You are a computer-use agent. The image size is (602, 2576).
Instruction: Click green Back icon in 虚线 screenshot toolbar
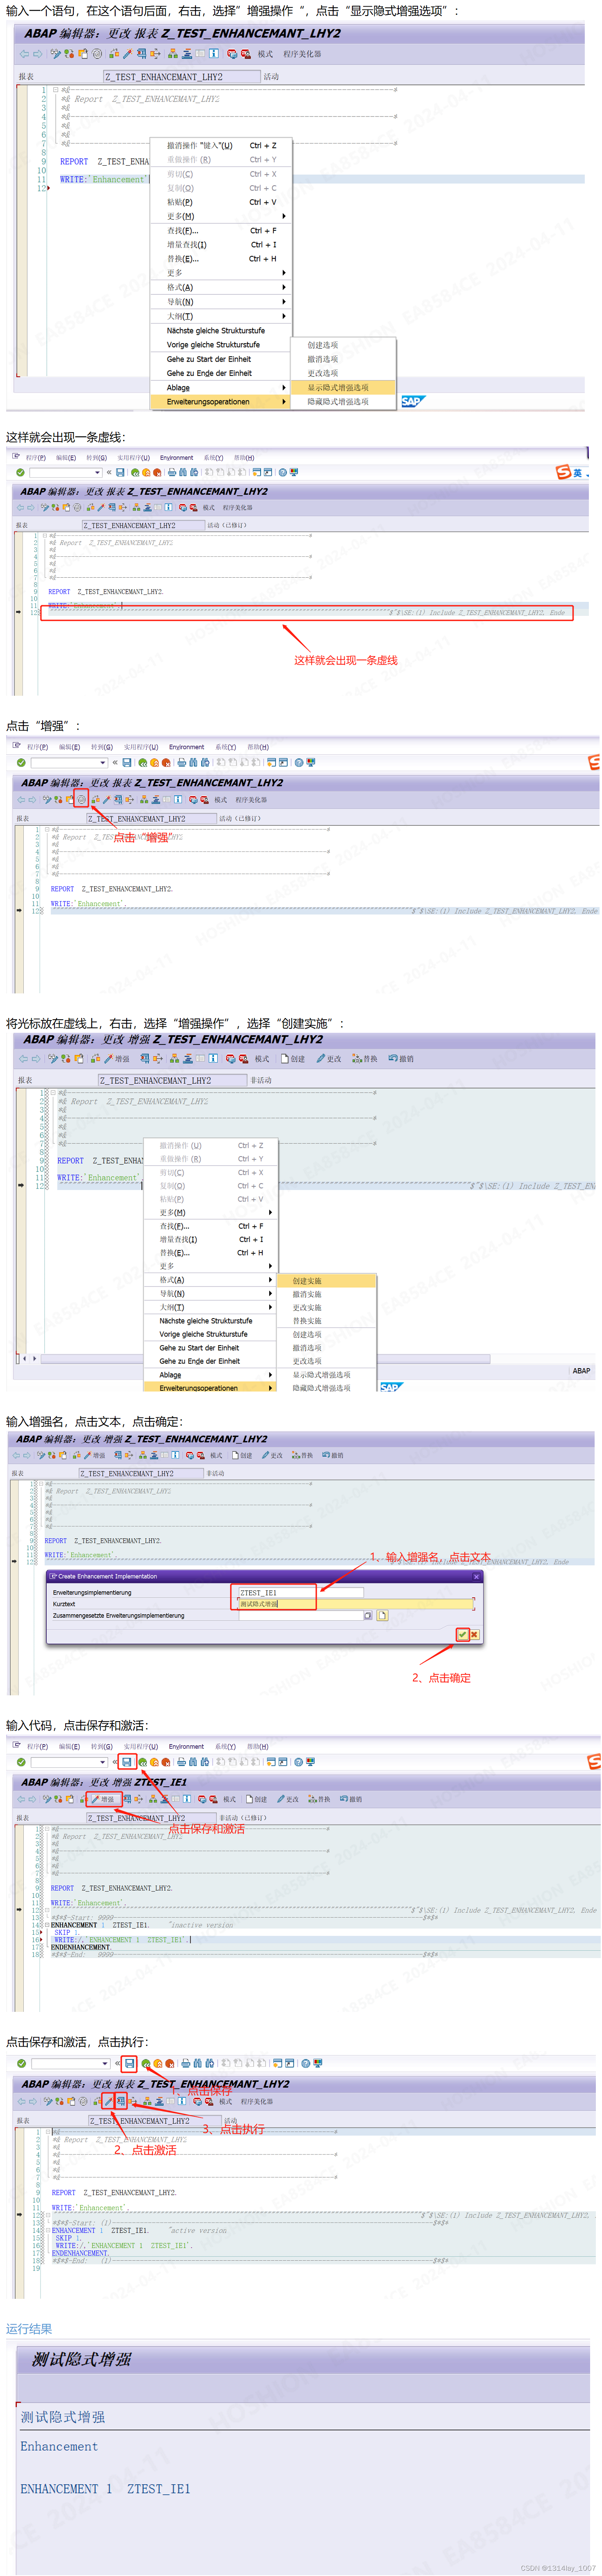134,472
